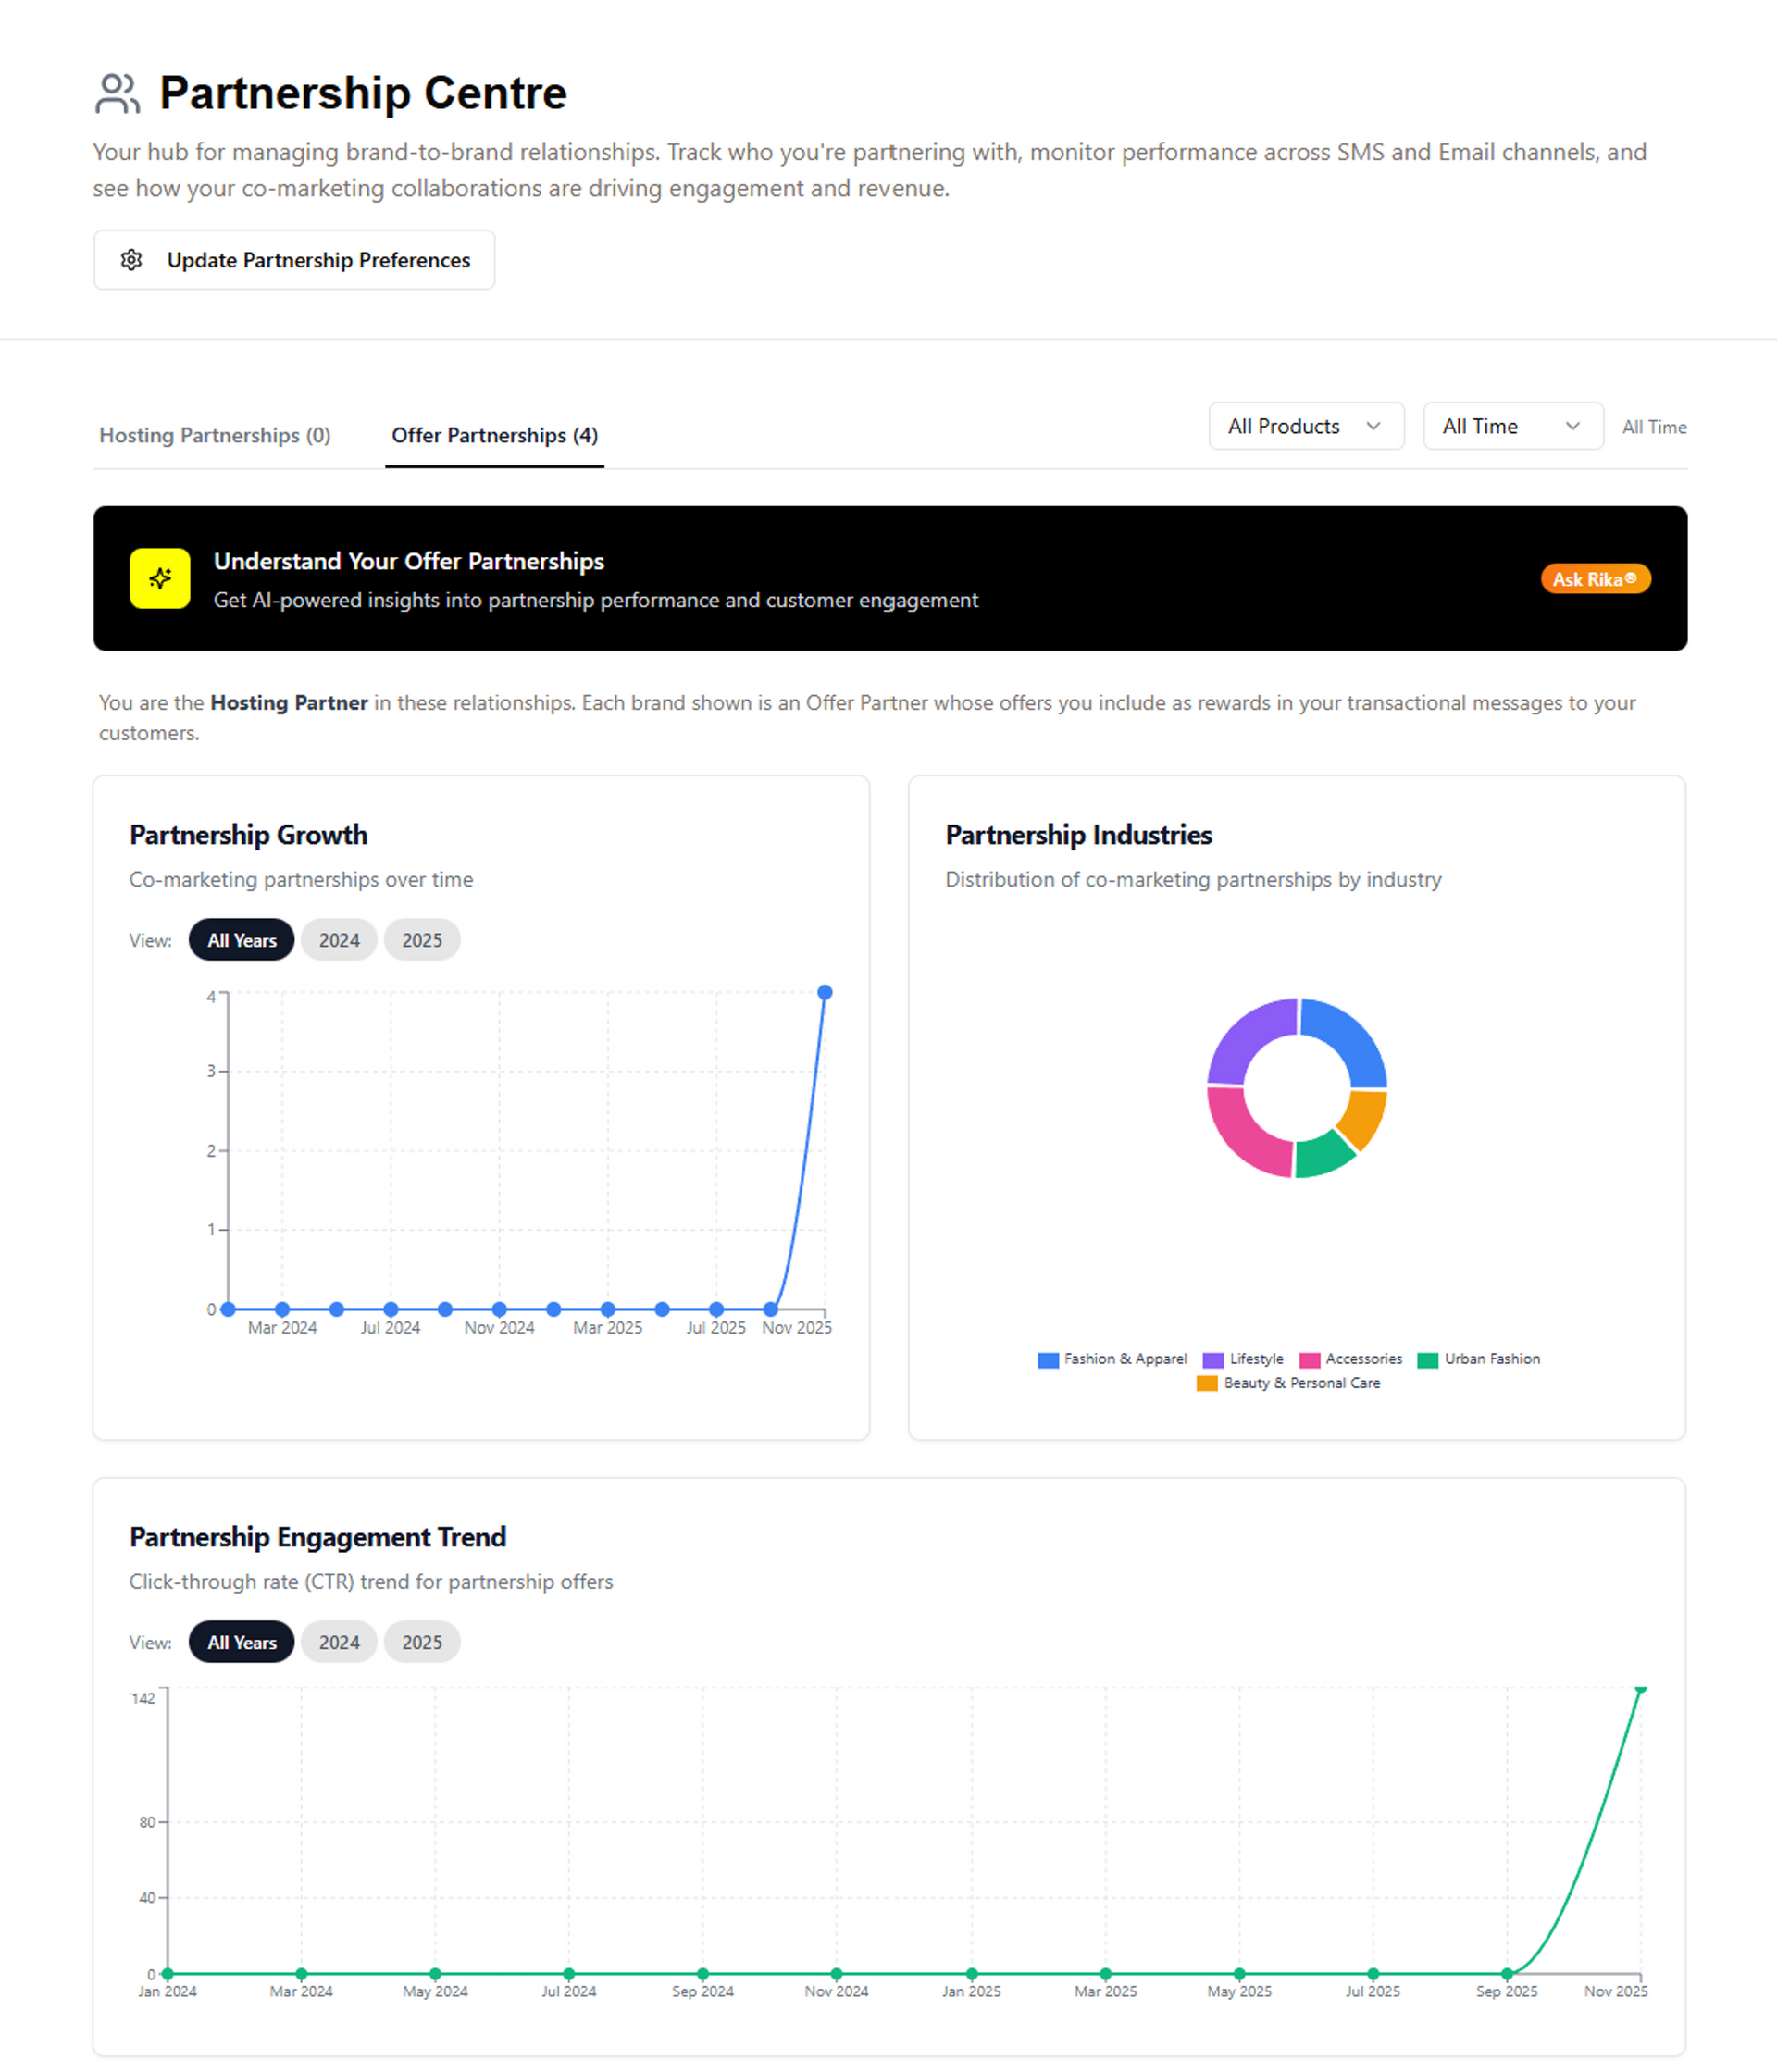Select All Years in Engagement Trend chart

(242, 1642)
